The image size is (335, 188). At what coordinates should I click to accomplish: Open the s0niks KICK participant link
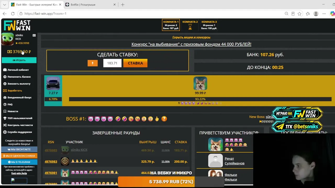pos(79,150)
